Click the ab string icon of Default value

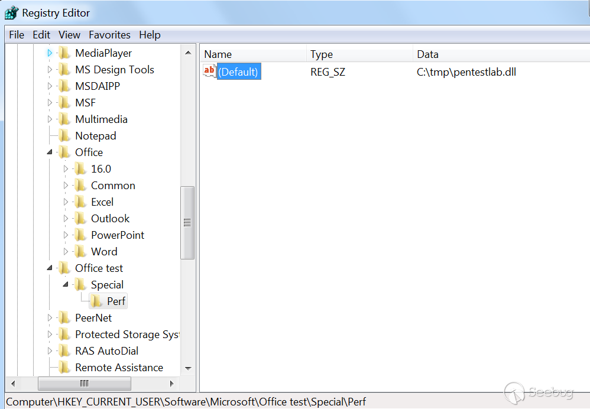click(209, 71)
